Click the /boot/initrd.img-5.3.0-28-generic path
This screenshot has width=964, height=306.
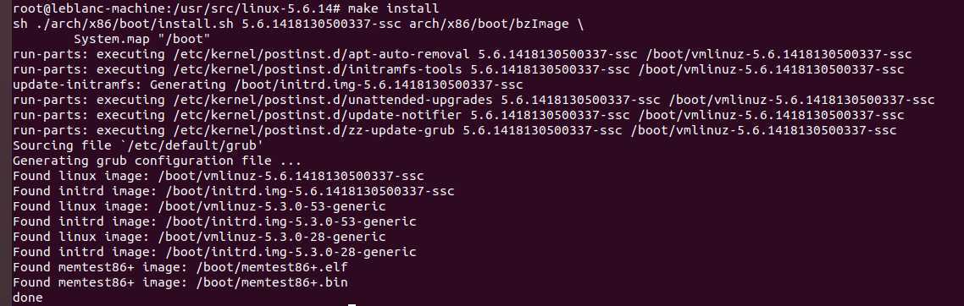pos(291,252)
